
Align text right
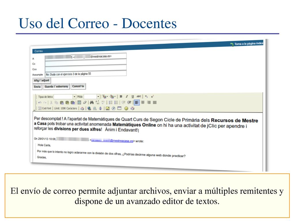coord(149,102)
